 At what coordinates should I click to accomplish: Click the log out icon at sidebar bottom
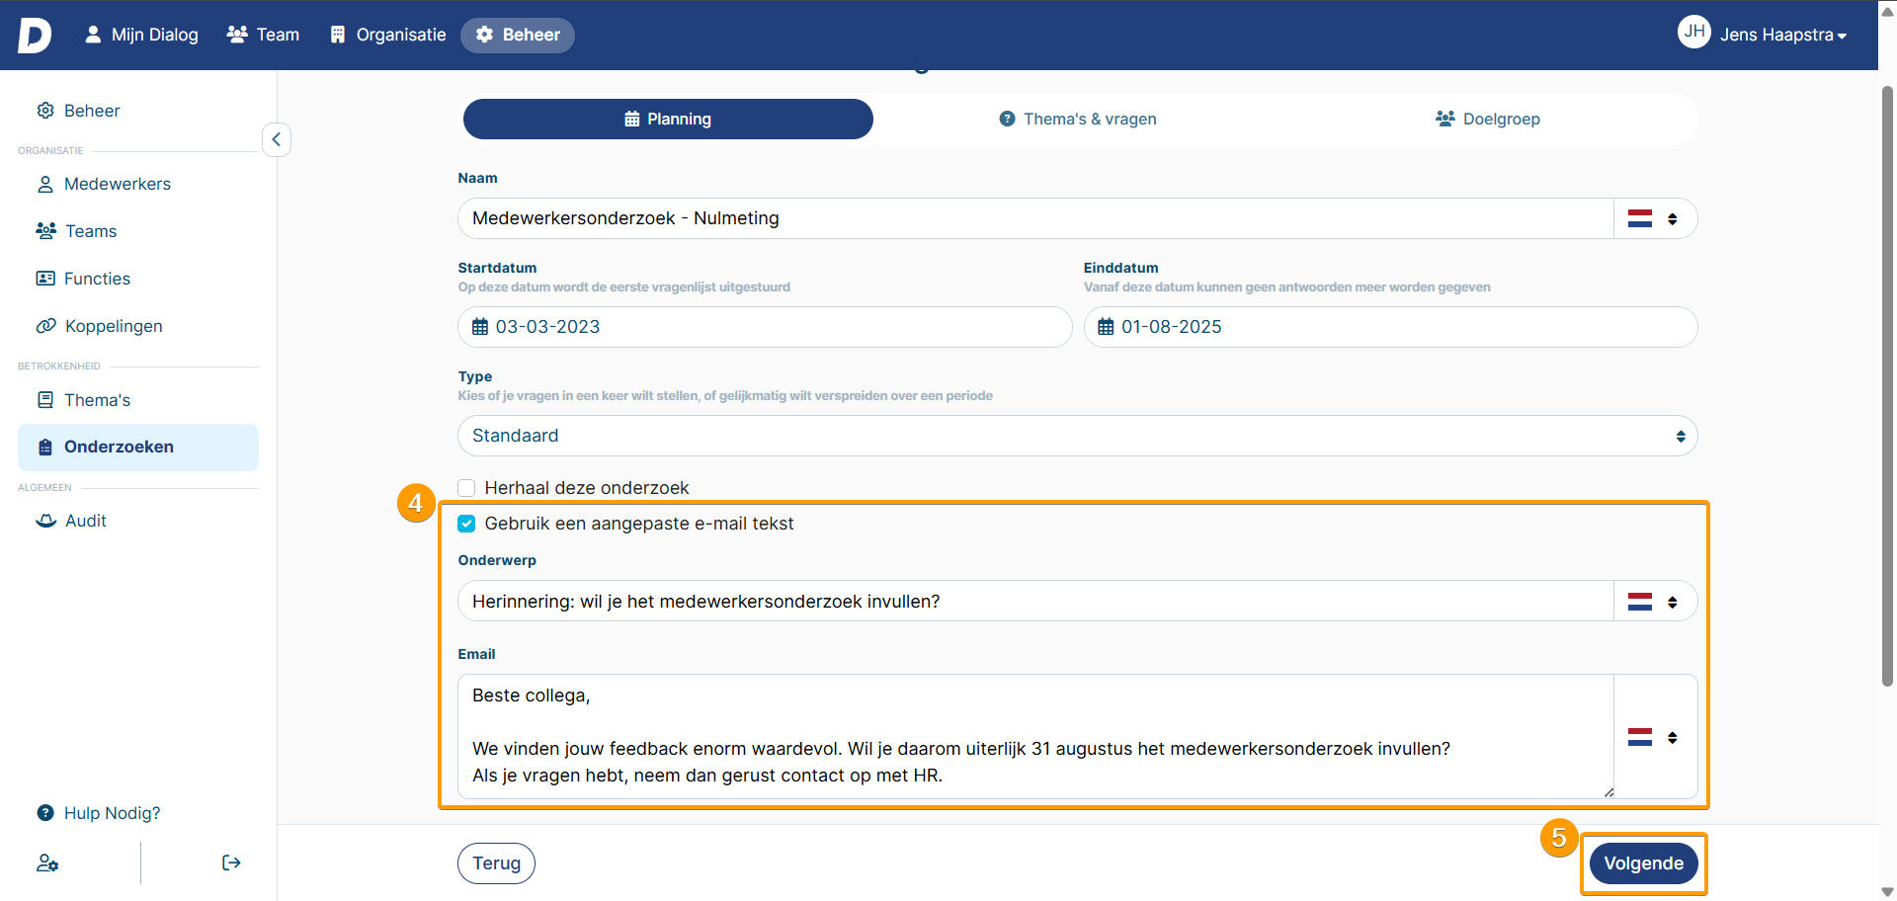click(x=231, y=863)
